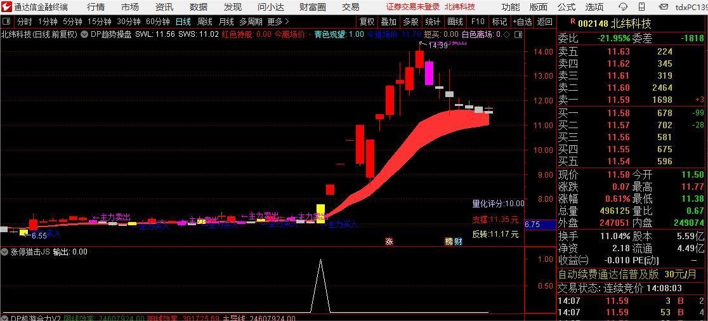Activate the 画线 drawing tools button
The width and height of the screenshot is (708, 321).
[x=455, y=22]
